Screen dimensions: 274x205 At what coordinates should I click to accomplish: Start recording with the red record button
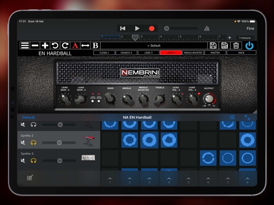point(151,28)
